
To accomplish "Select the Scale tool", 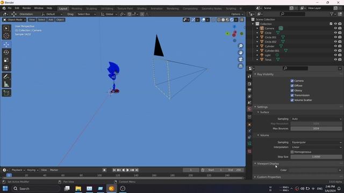I will click(x=6, y=60).
